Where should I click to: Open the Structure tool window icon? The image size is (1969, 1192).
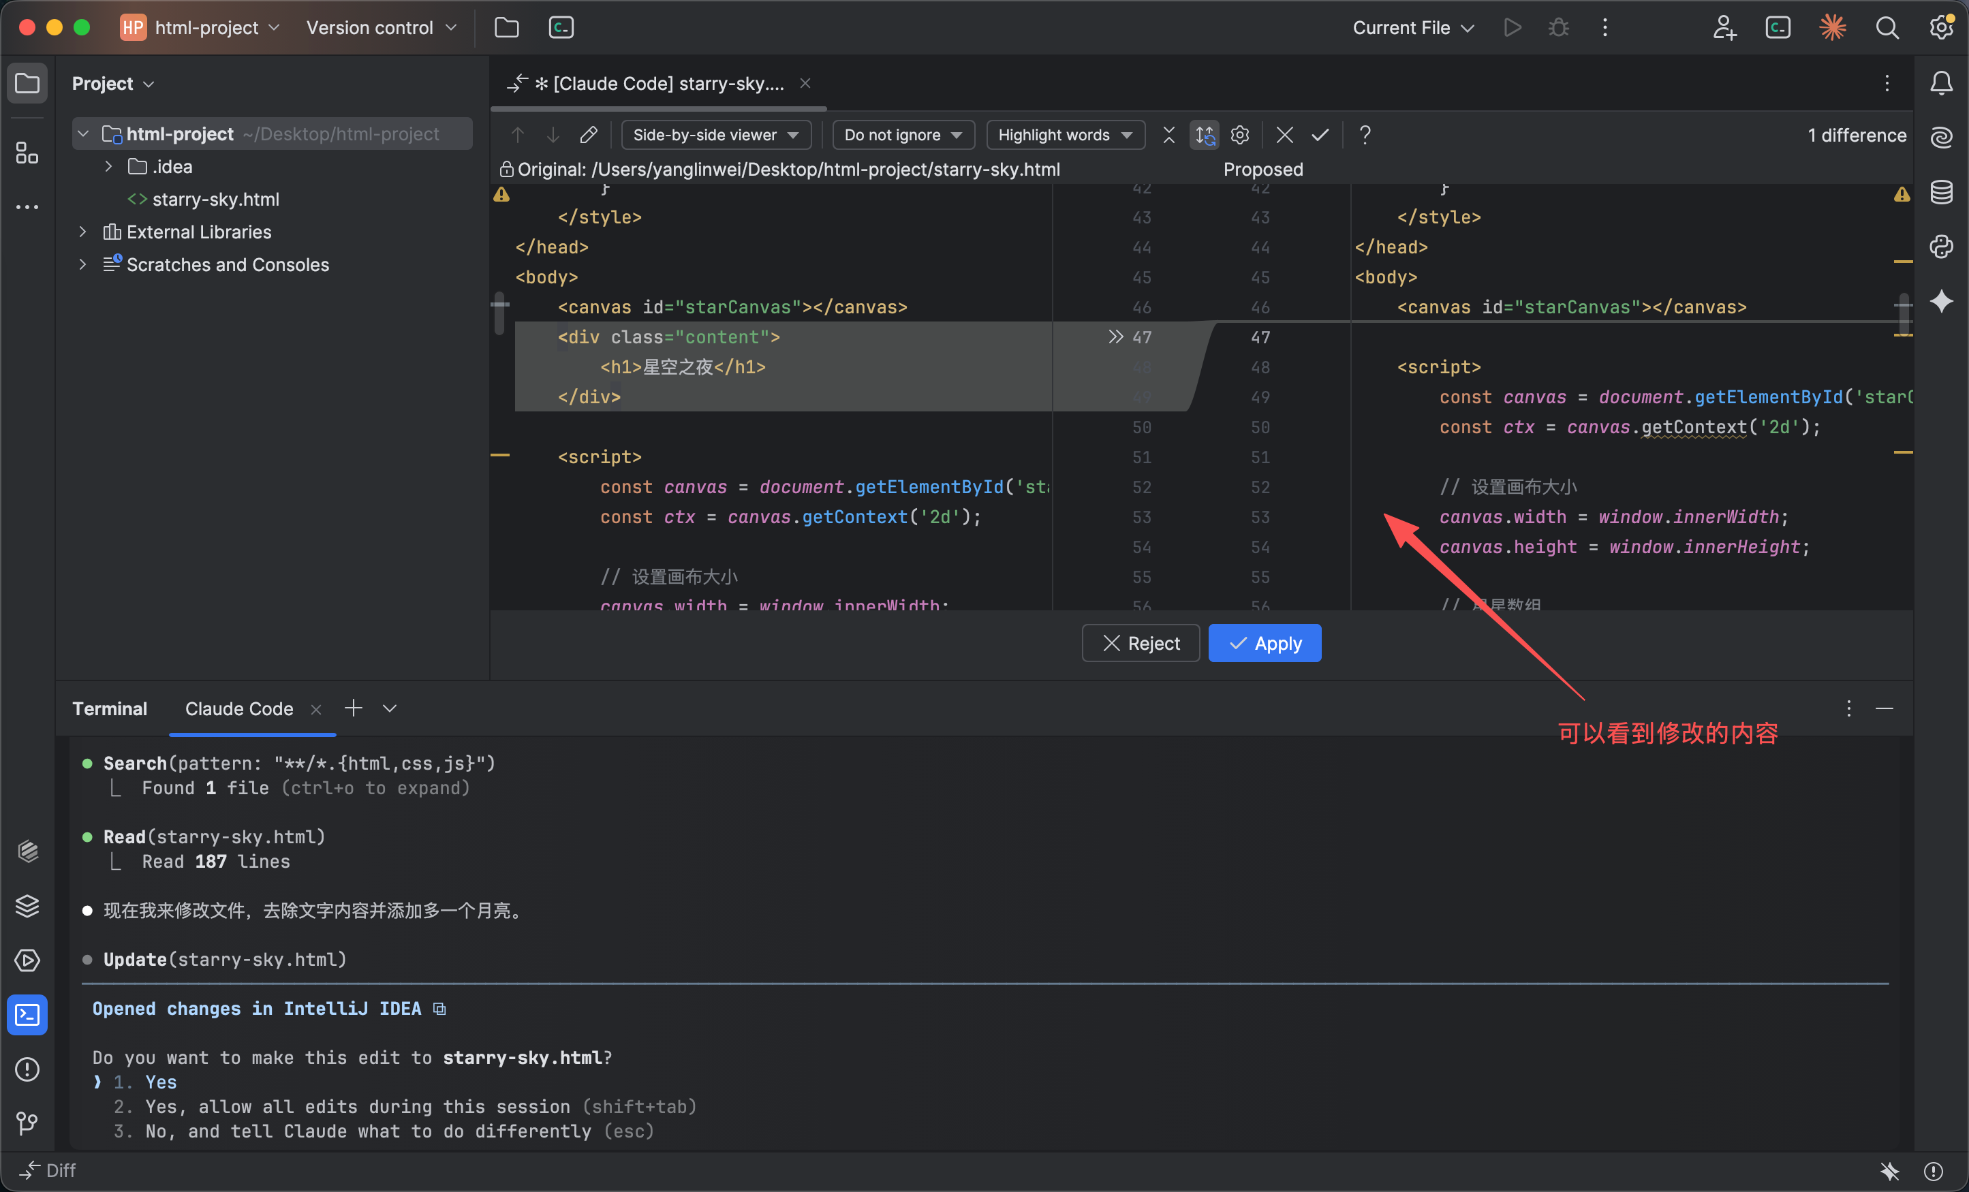27,153
